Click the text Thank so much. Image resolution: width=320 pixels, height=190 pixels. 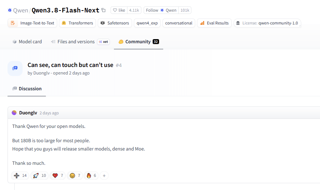[x=29, y=163]
